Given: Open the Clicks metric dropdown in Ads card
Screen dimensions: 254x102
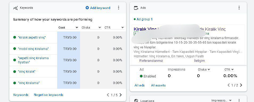Looking at the screenshot, I should tap(204, 69).
